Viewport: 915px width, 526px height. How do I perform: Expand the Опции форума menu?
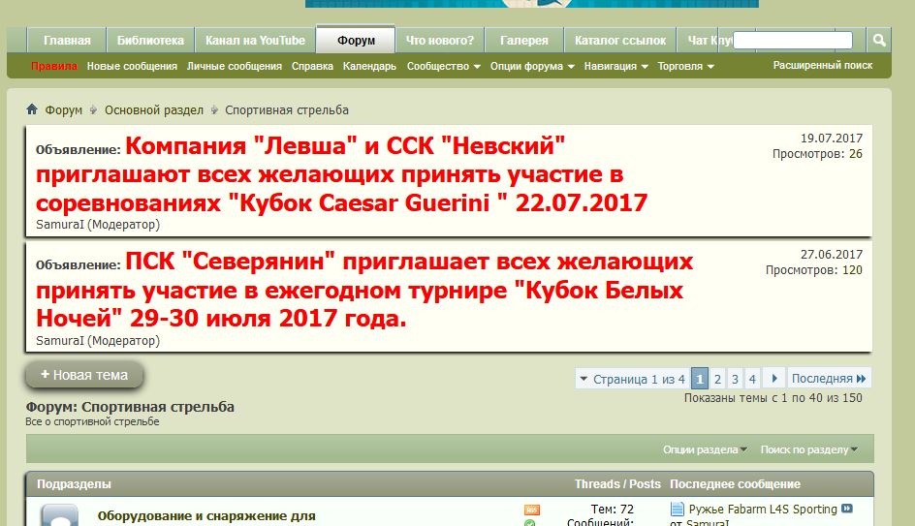(x=532, y=67)
